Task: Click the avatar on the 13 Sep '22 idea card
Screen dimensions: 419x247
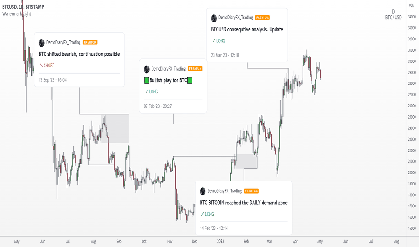Action: (x=41, y=43)
